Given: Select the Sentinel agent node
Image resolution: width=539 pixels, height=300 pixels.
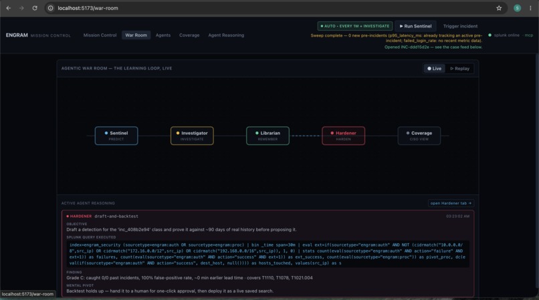Looking at the screenshot, I should tap(116, 136).
